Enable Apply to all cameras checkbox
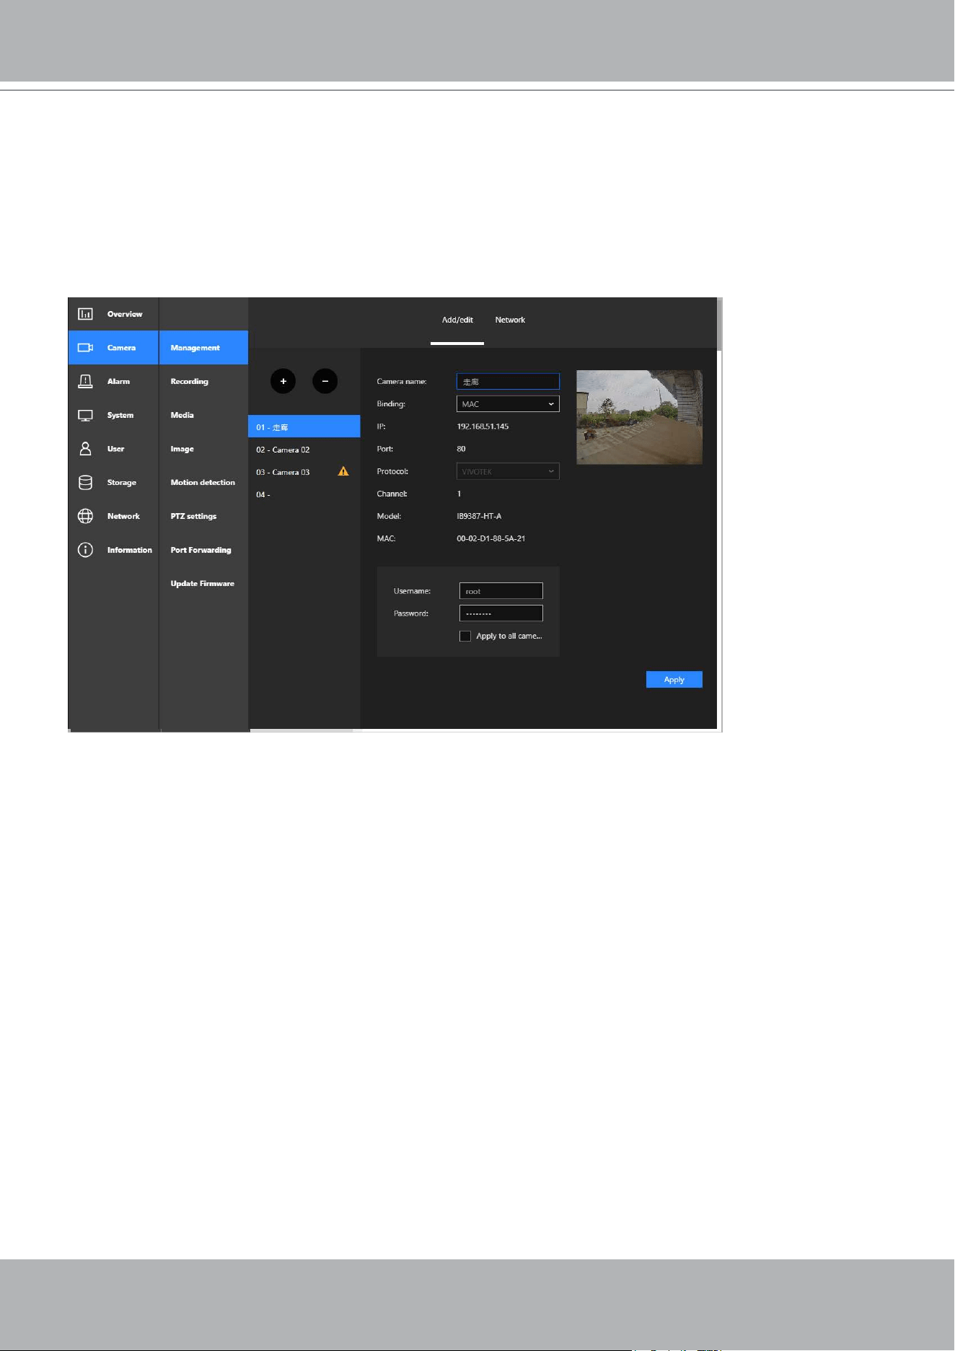The height and width of the screenshot is (1351, 955). click(465, 636)
